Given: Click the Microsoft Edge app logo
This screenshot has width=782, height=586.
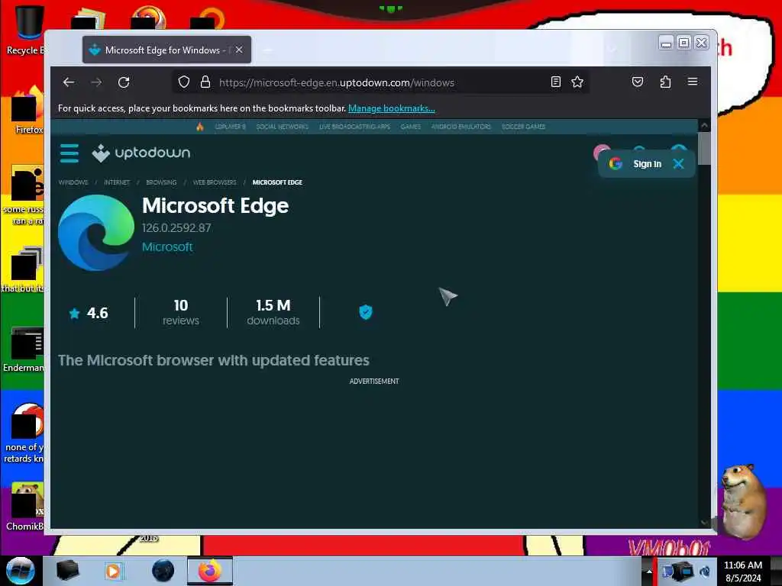Looking at the screenshot, I should (x=96, y=233).
